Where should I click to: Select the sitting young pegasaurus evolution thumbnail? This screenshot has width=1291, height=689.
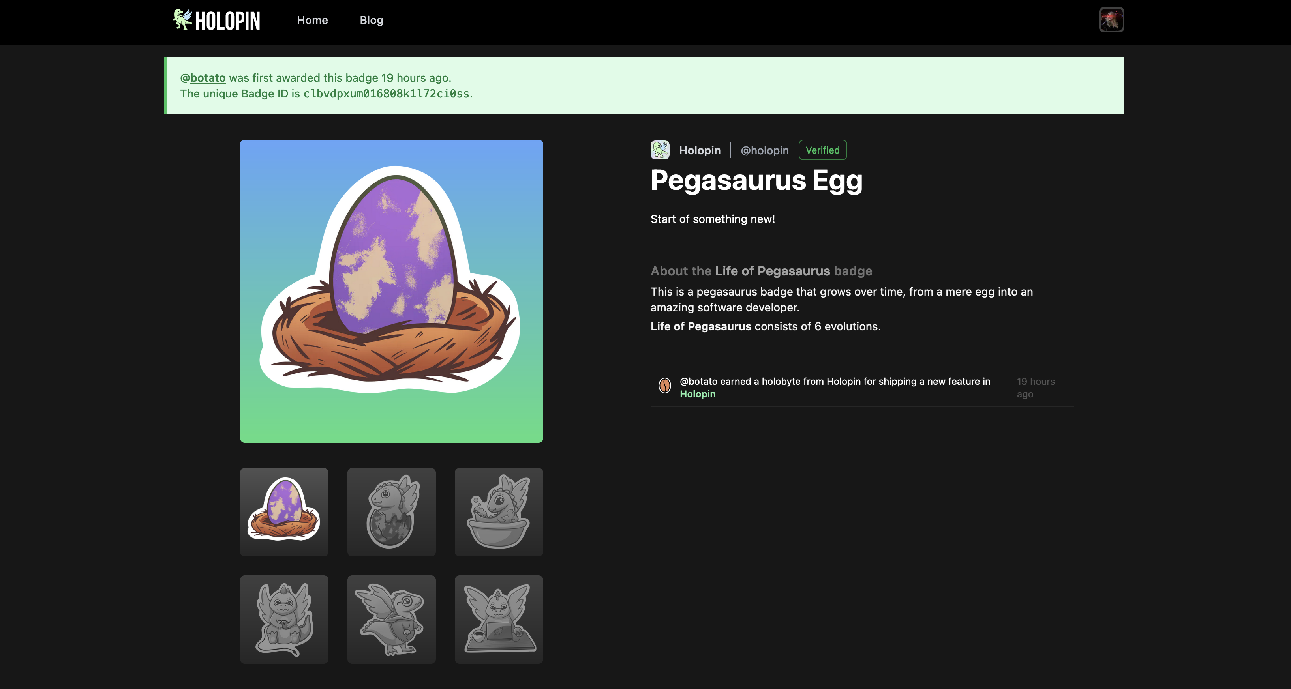[x=284, y=619]
